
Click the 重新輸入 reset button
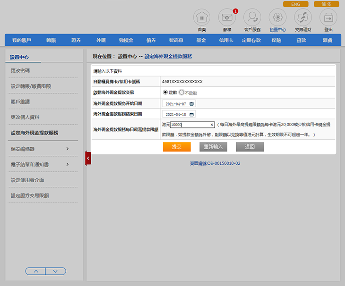(x=214, y=147)
